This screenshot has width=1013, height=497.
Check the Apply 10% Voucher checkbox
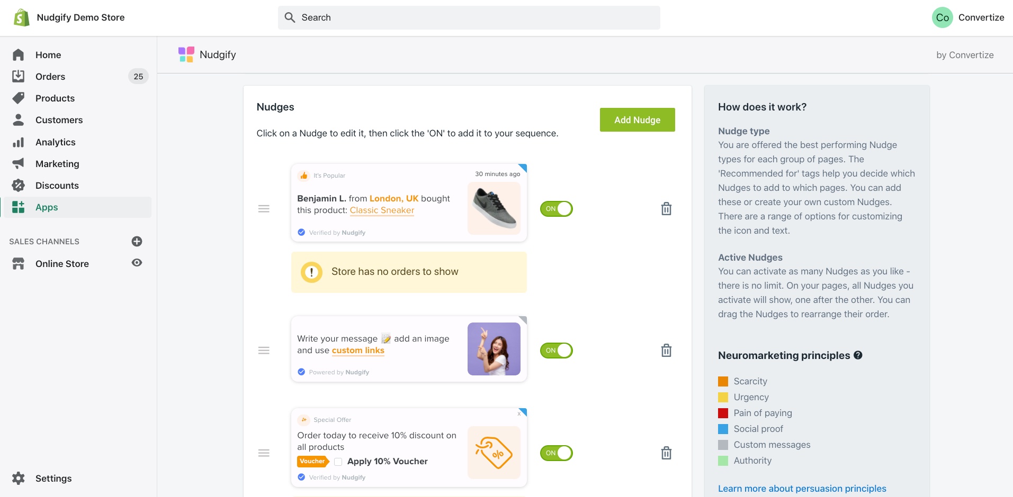[x=338, y=462]
